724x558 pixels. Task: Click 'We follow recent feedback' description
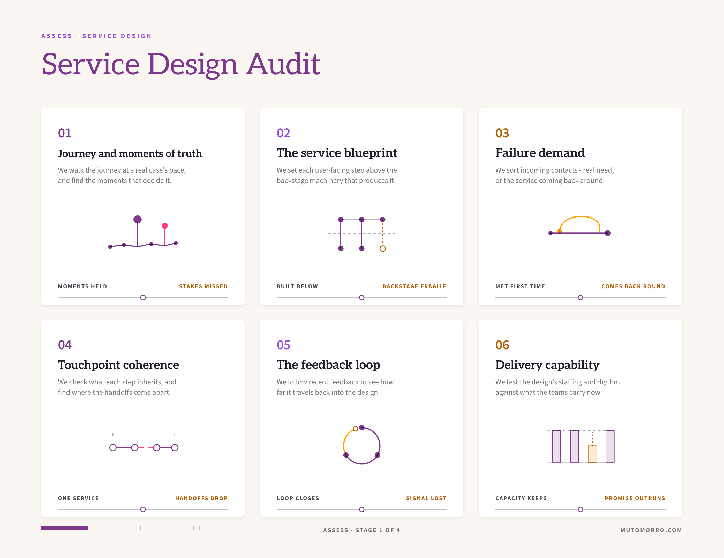point(335,387)
